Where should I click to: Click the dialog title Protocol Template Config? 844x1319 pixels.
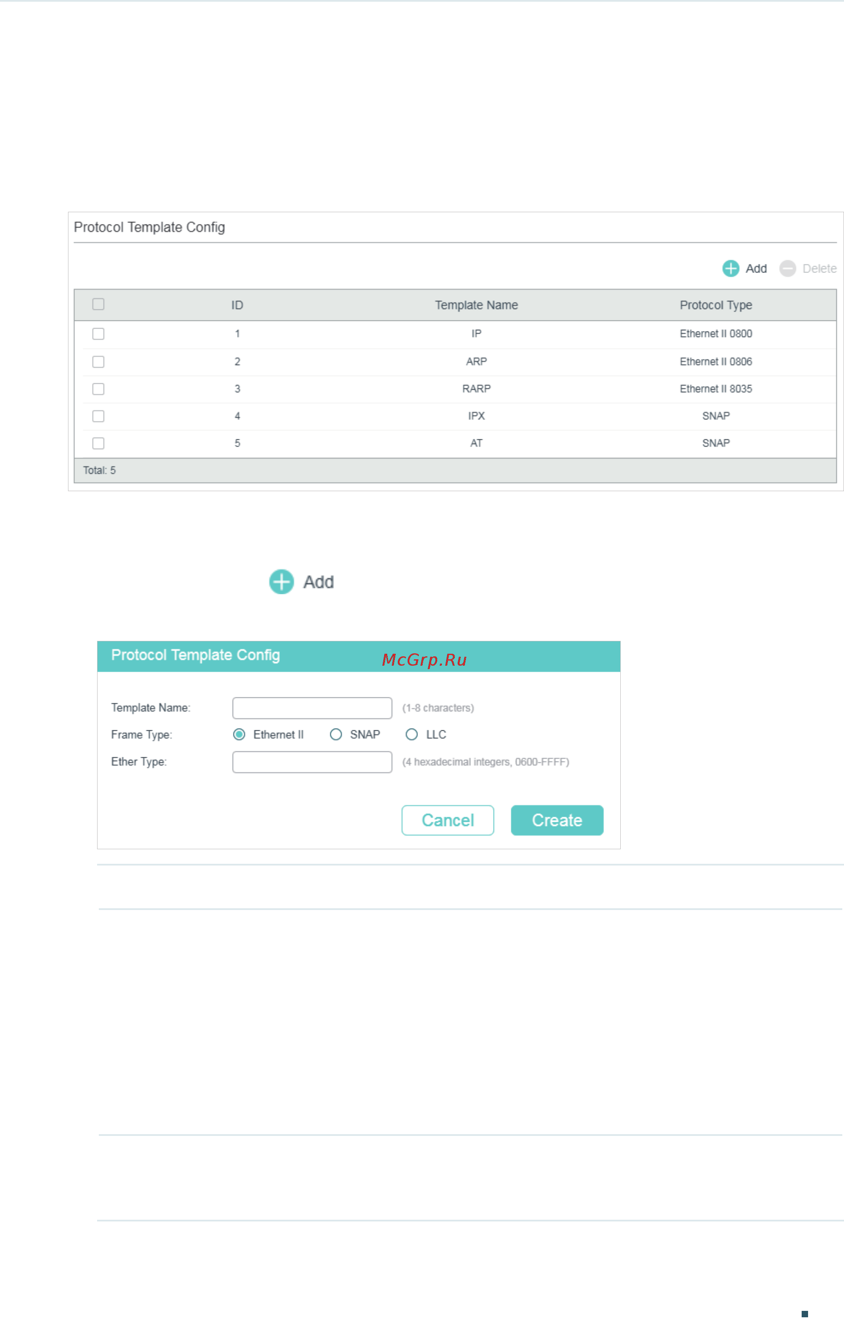pyautogui.click(x=195, y=655)
